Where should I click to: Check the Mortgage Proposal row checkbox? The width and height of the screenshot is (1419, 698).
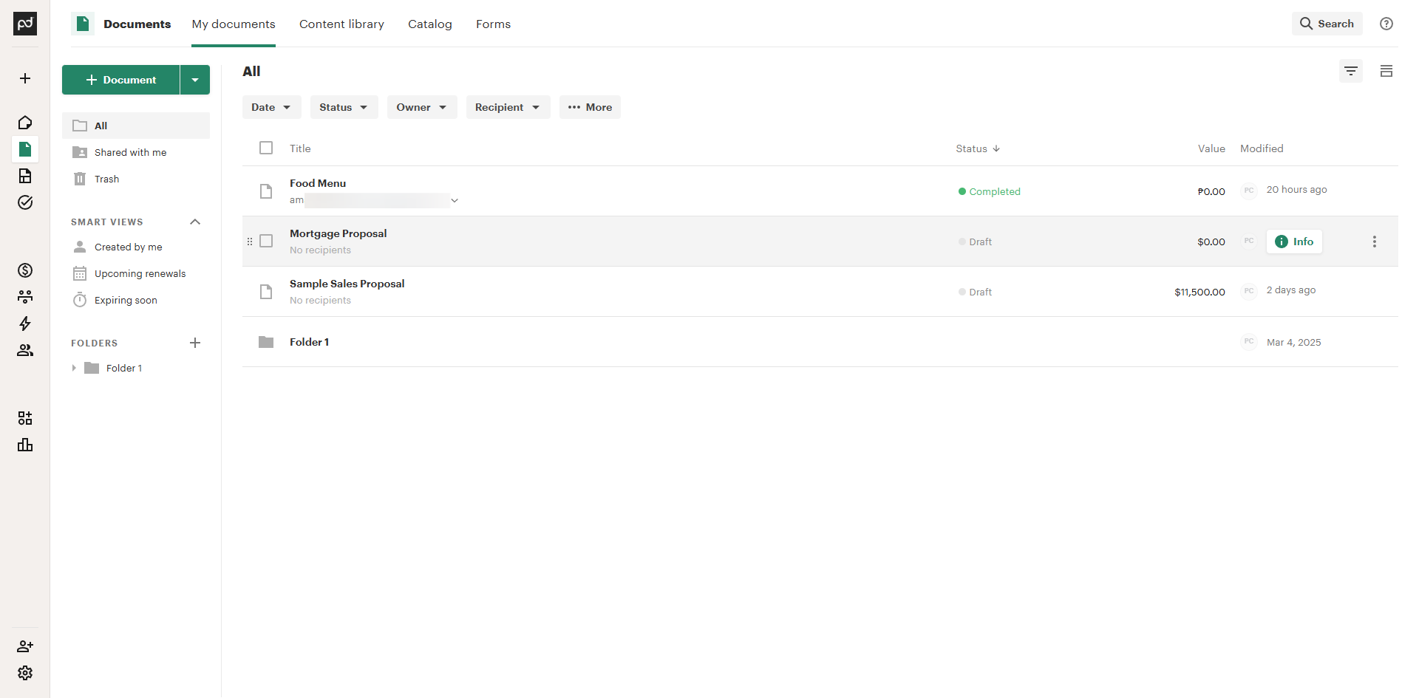pos(266,241)
